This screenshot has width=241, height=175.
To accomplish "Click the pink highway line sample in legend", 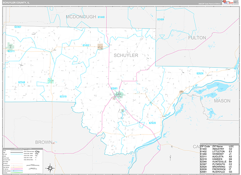I will pos(16,169).
